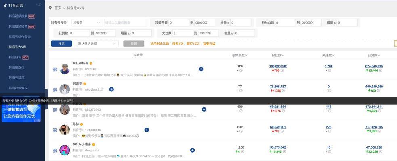Click 视频条数 minimum value field
The width and height of the screenshot is (397, 161).
179,23
